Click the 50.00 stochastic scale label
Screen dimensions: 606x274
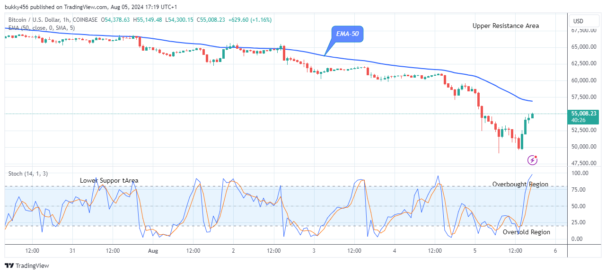(579, 206)
